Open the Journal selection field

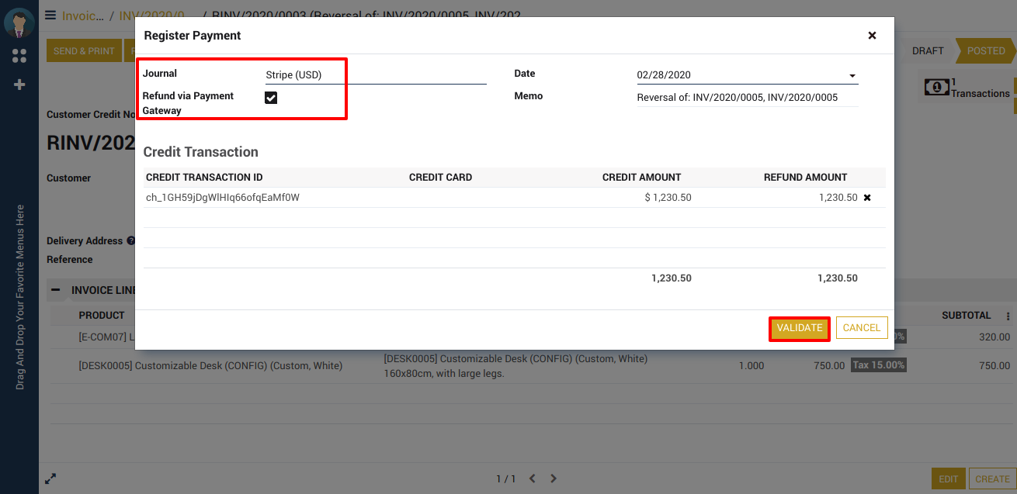pos(375,75)
